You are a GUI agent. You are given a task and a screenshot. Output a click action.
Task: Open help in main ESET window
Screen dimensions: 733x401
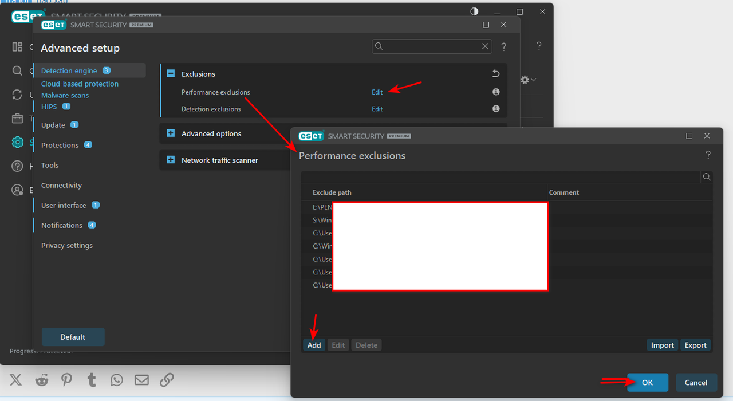tap(539, 46)
